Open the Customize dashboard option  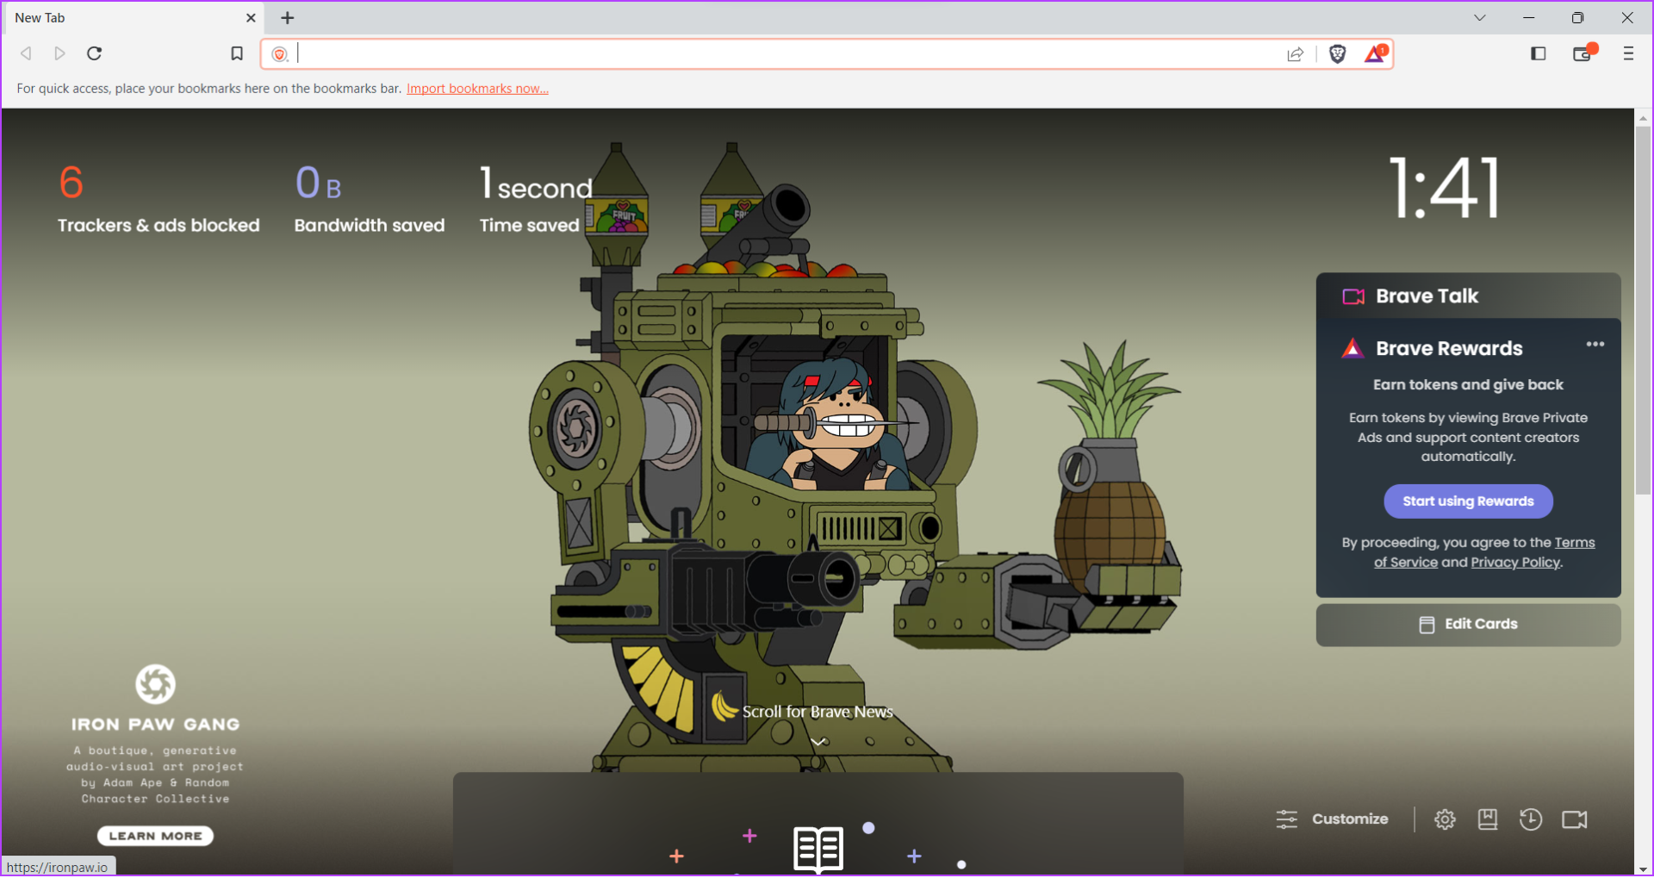click(1332, 819)
